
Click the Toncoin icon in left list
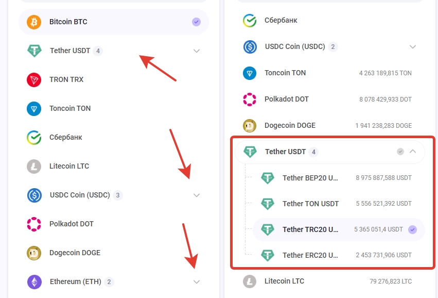pyautogui.click(x=34, y=109)
